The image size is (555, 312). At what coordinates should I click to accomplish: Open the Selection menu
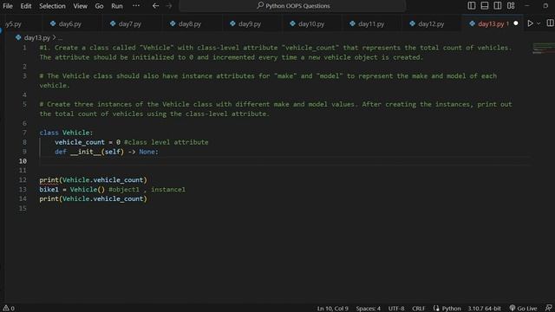[x=52, y=6]
